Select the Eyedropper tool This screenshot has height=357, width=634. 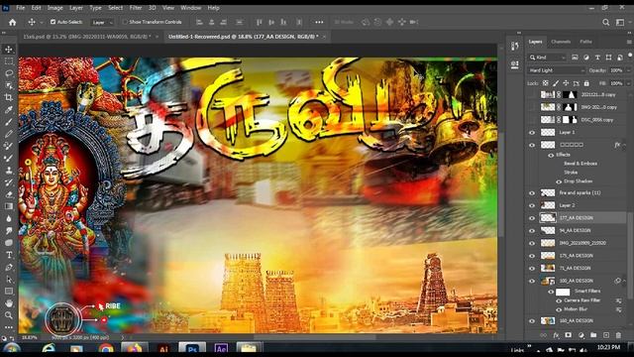coord(9,109)
